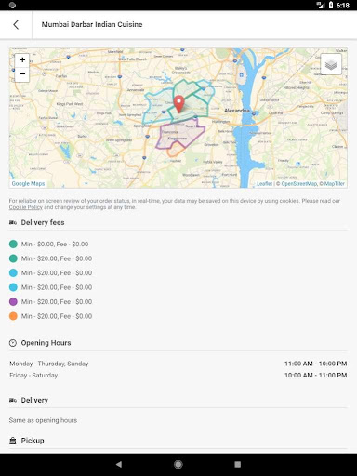357x476 pixels.
Task: Tap the Android recent apps button
Action: [x=238, y=464]
